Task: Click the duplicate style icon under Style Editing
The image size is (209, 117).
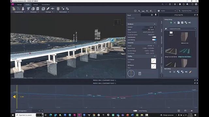Action: pyautogui.click(x=178, y=72)
